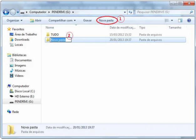This screenshot has width=196, height=140.
Task: Open the view options dropdown arrow
Action: pos(172,20)
